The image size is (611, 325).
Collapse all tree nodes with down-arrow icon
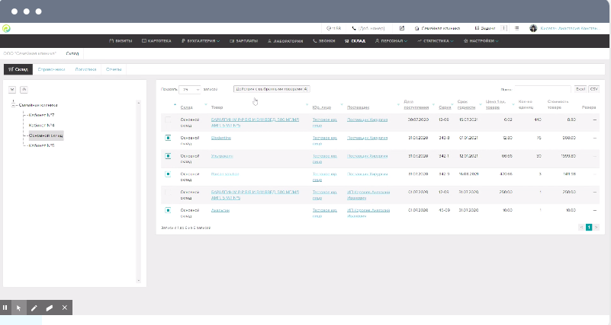[x=11, y=89]
